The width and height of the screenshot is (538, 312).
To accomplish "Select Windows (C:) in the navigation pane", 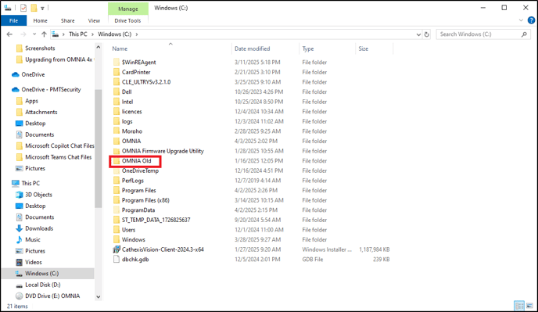I will pos(42,274).
